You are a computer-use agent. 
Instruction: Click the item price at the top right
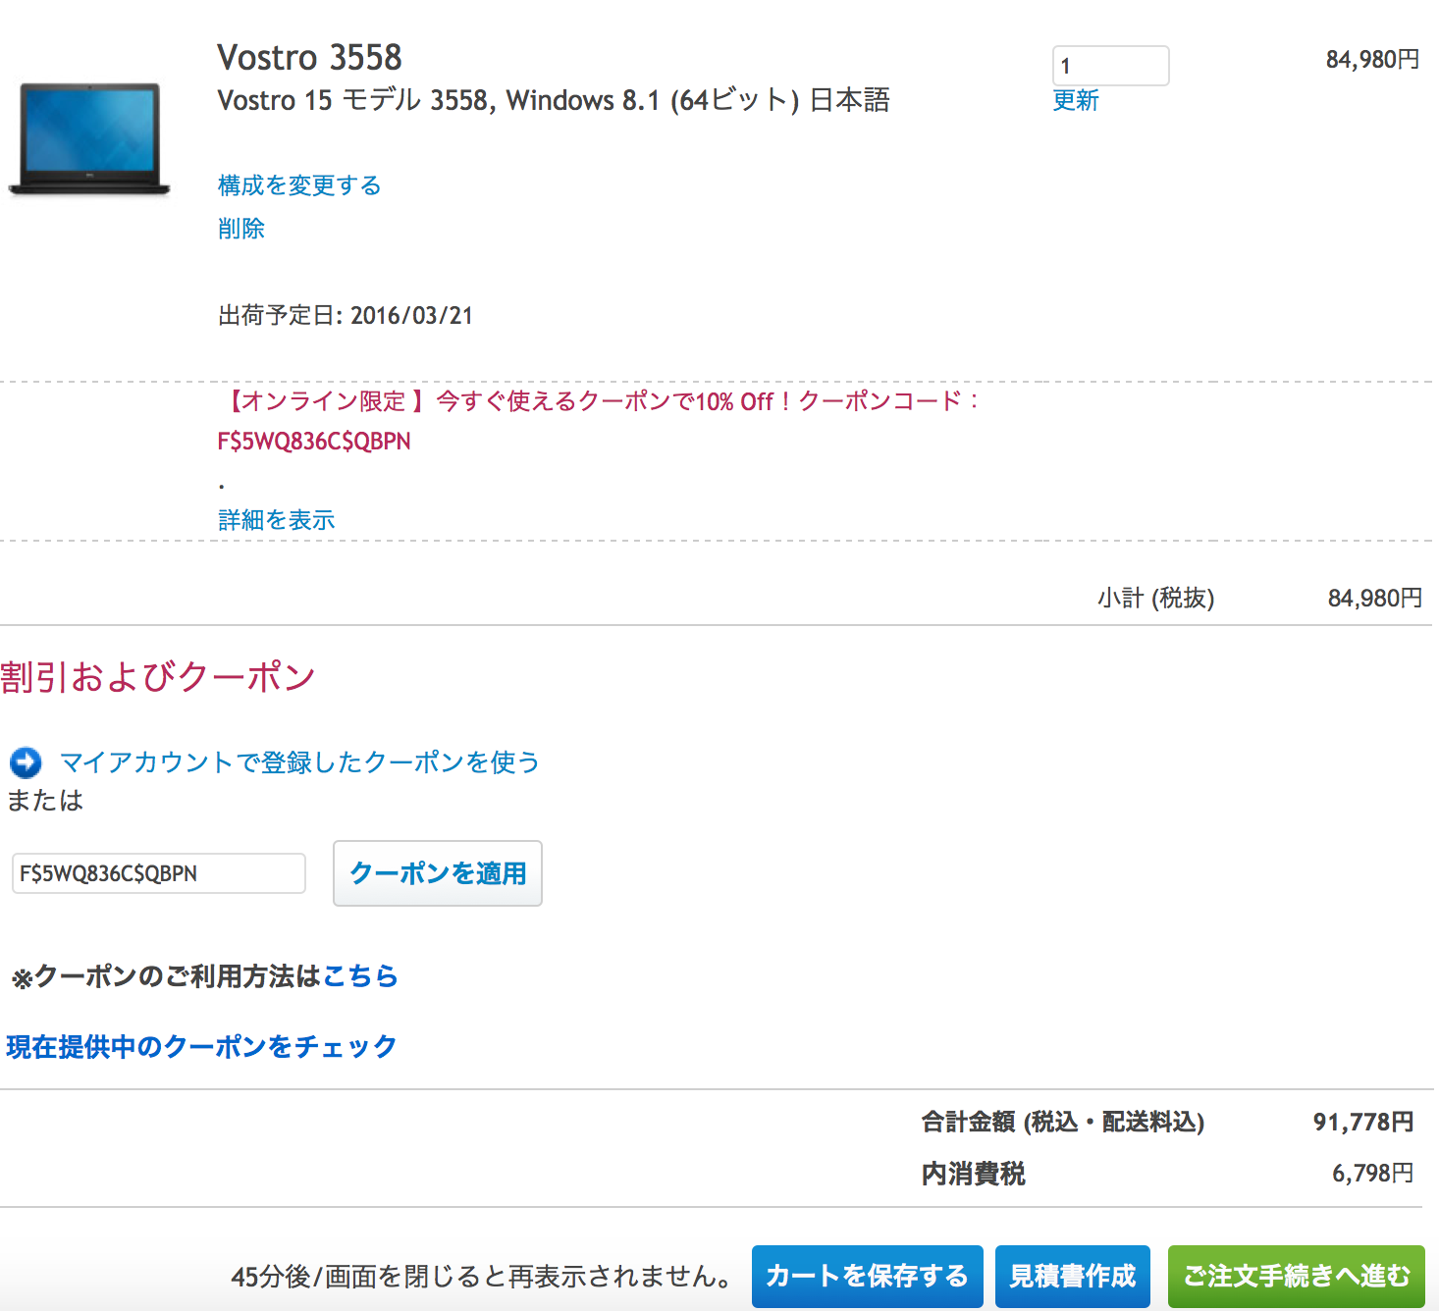coord(1373,60)
